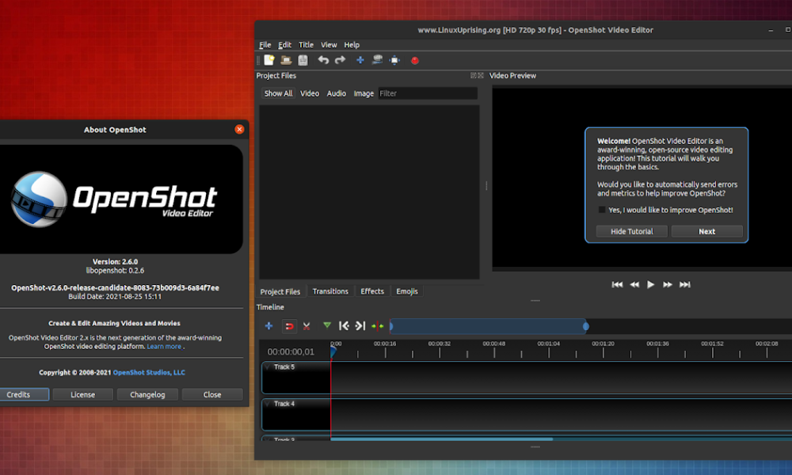Click the Save Project floppy icon
This screenshot has height=475, width=792.
303,60
